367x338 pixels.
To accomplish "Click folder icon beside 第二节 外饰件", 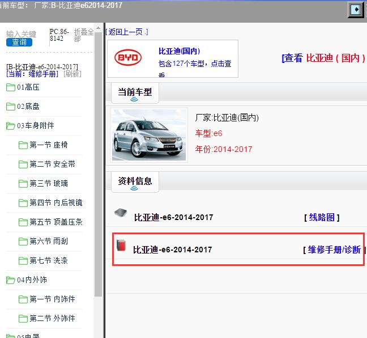I will point(23,318).
